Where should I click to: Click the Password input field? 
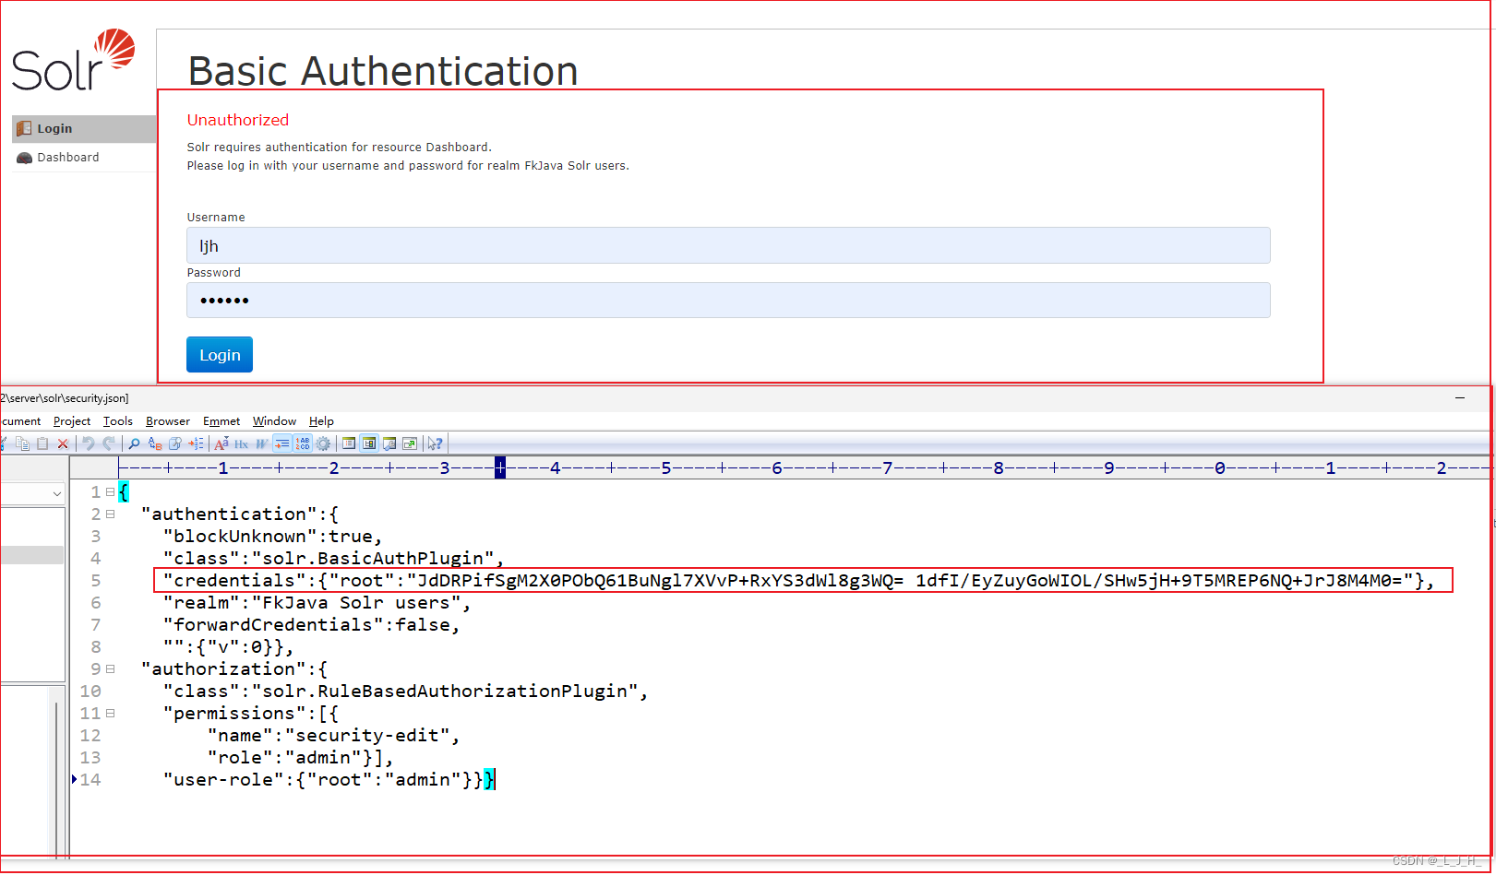(728, 301)
